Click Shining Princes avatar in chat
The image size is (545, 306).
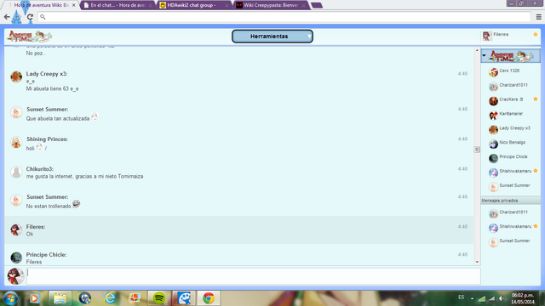16,142
